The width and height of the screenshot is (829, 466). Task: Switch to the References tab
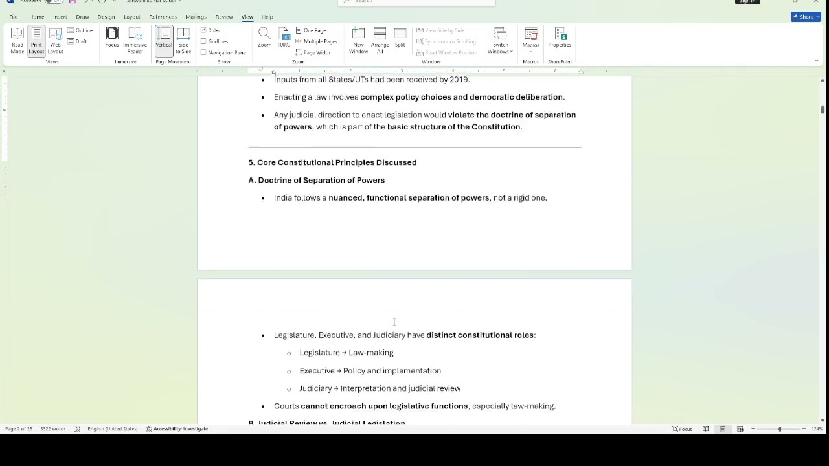coord(163,17)
